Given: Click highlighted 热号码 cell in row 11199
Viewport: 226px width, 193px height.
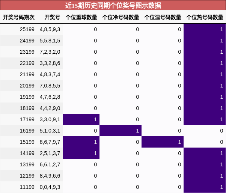Looking at the screenshot, I should click(x=205, y=187).
